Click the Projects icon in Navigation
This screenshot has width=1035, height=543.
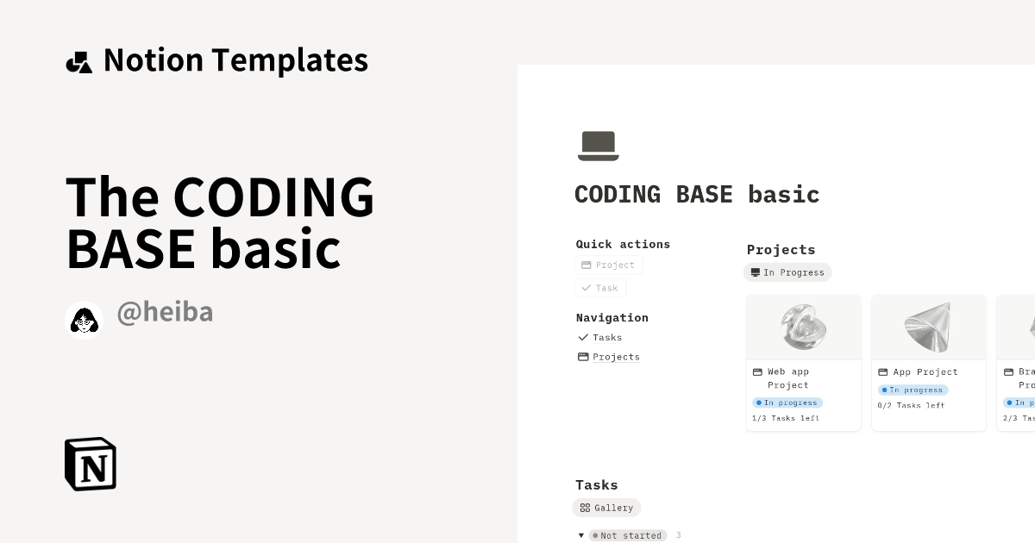pos(583,356)
